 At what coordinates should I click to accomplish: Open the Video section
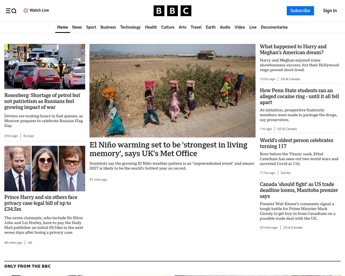pos(240,27)
